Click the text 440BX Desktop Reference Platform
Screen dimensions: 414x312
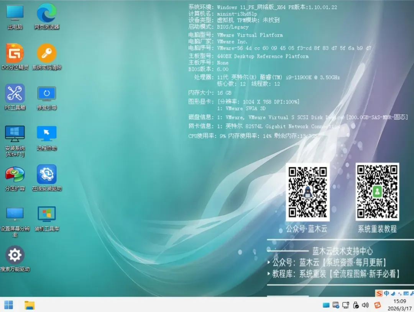click(x=263, y=56)
